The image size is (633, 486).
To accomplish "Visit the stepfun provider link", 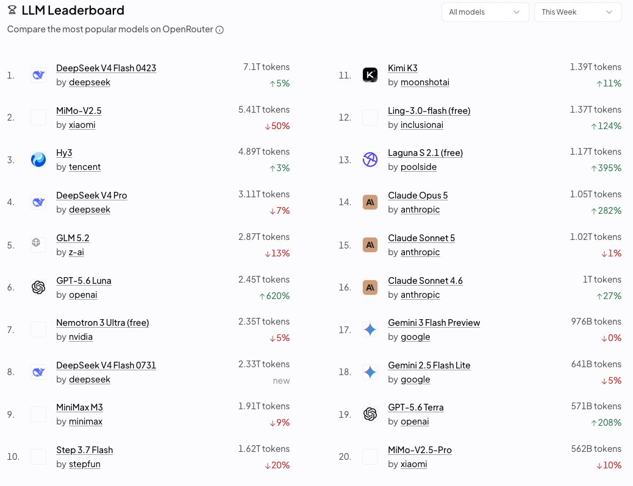I will click(85, 464).
